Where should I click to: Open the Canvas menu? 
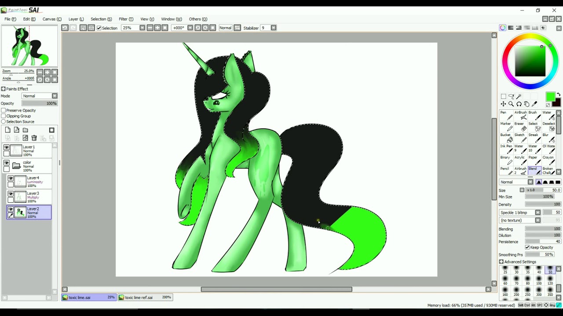52,19
